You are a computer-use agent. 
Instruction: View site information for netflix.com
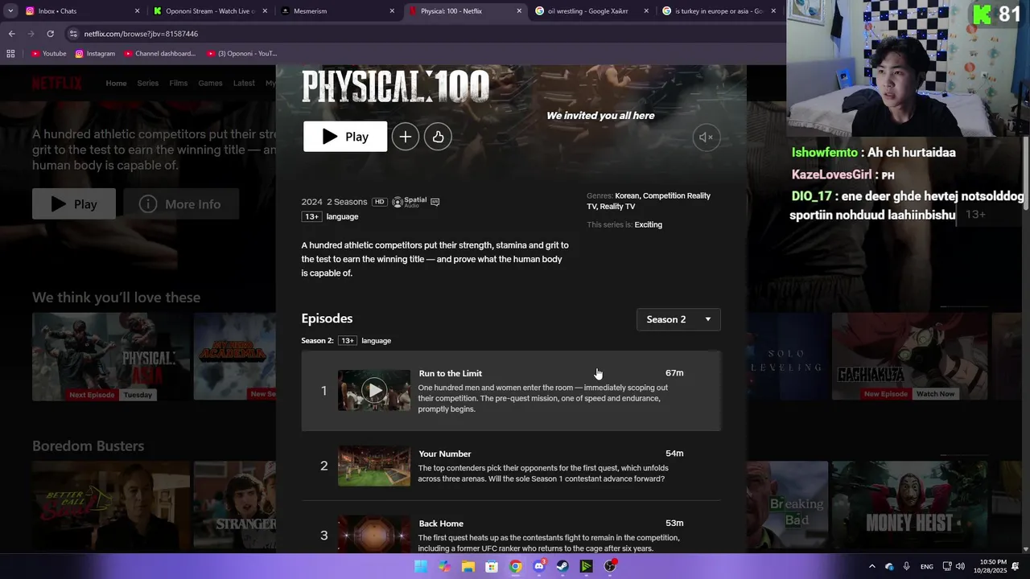(x=73, y=34)
